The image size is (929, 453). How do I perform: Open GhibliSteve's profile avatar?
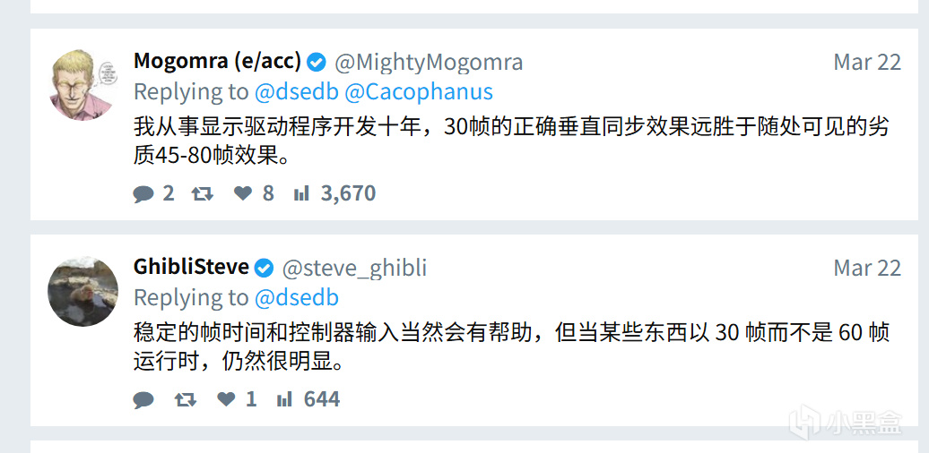pos(82,291)
